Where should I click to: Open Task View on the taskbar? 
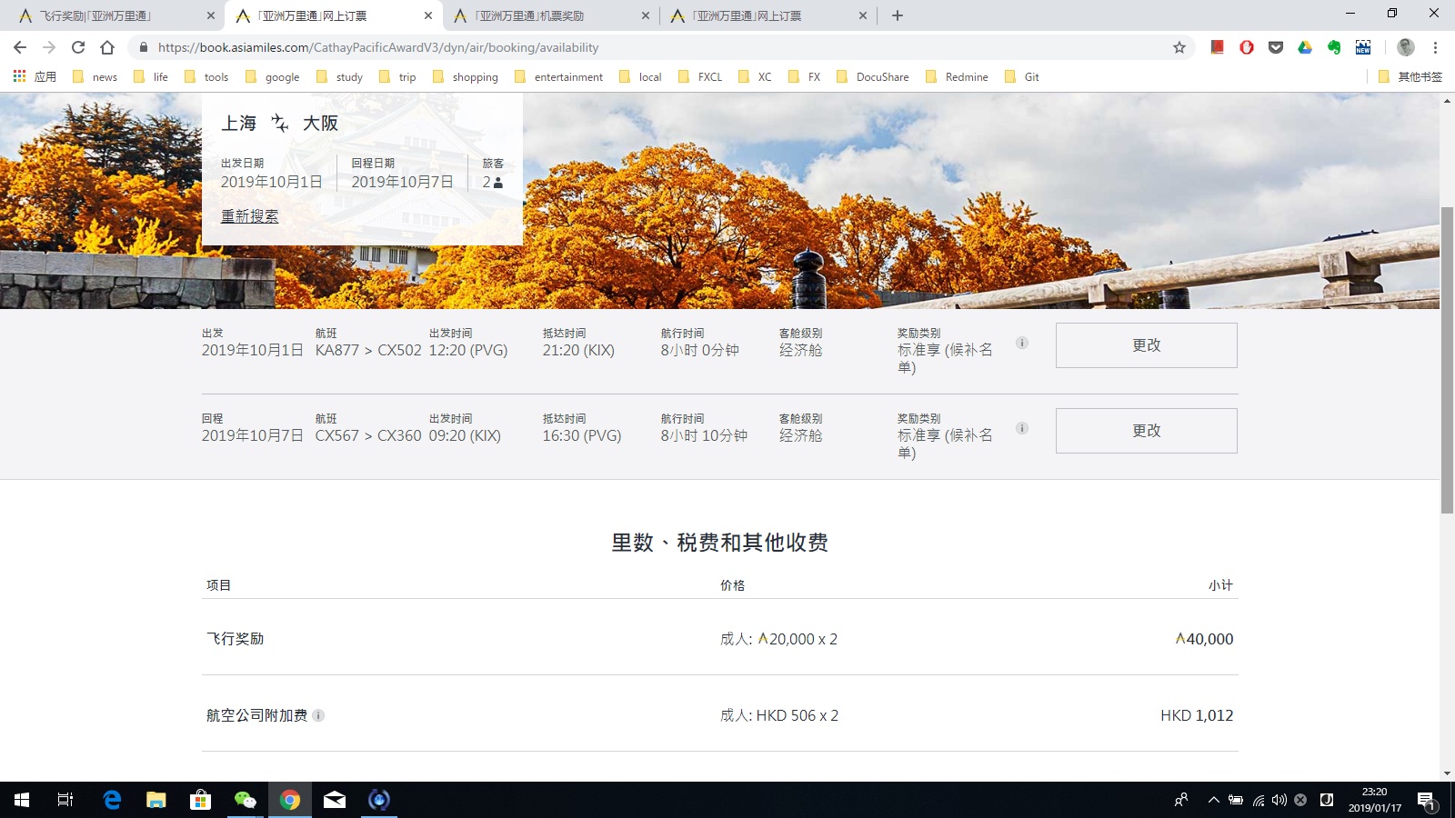coord(65,800)
